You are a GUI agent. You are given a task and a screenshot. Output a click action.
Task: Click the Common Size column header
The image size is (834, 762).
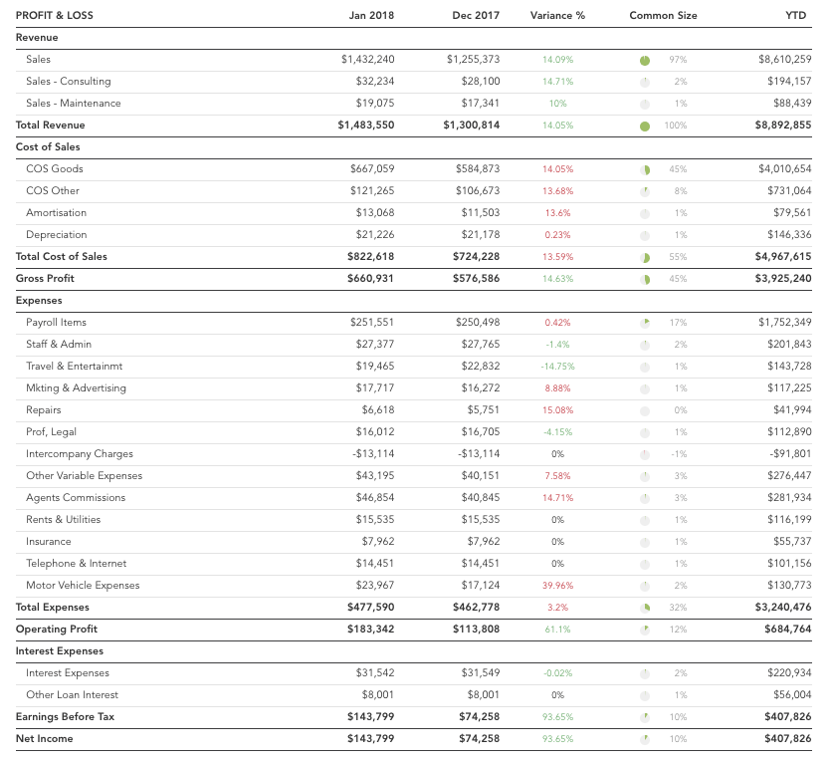click(x=663, y=16)
